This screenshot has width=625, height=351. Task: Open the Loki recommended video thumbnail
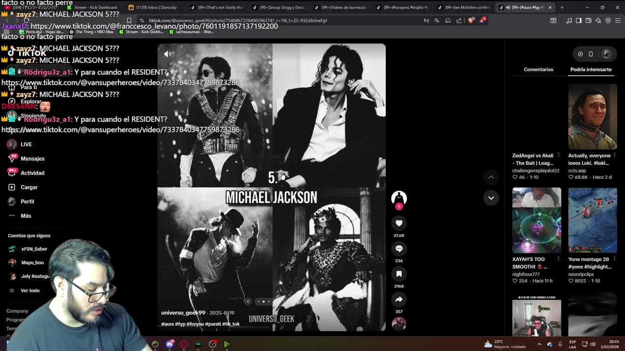click(592, 117)
